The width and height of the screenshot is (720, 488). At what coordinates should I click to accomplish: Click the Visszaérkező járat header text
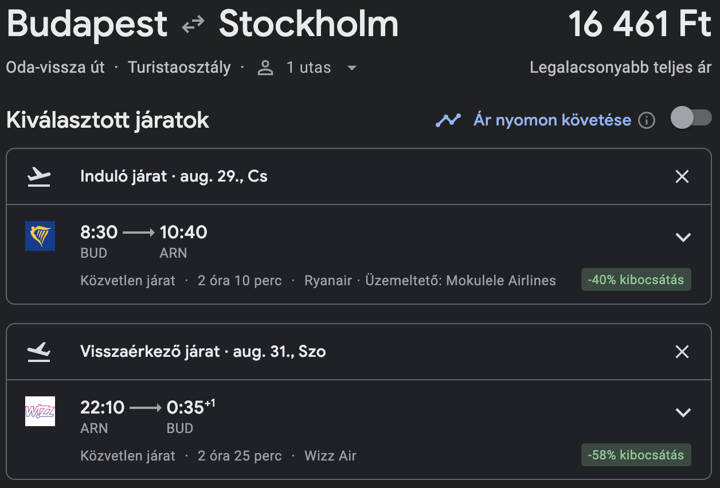203,352
